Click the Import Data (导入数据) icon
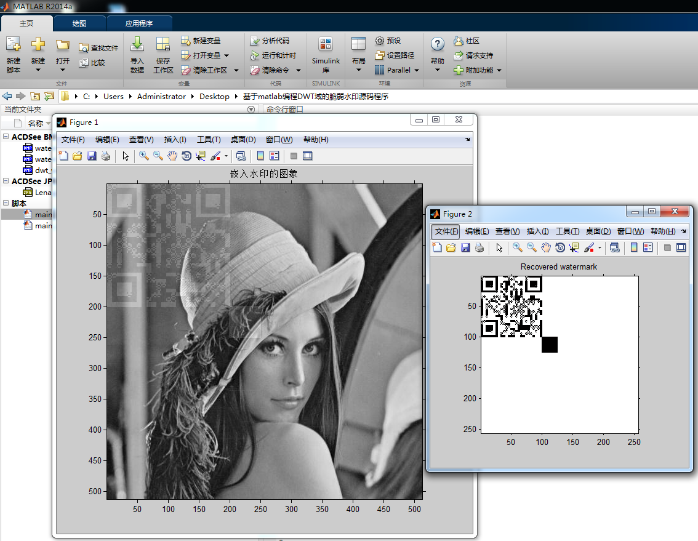Viewport: 698px width, 541px height. 137,44
